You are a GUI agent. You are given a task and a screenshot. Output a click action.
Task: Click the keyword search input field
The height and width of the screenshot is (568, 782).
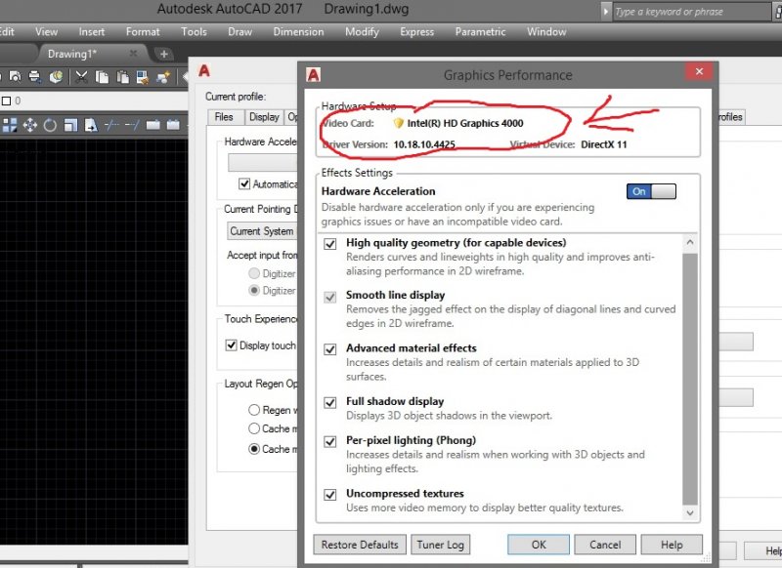click(x=691, y=12)
